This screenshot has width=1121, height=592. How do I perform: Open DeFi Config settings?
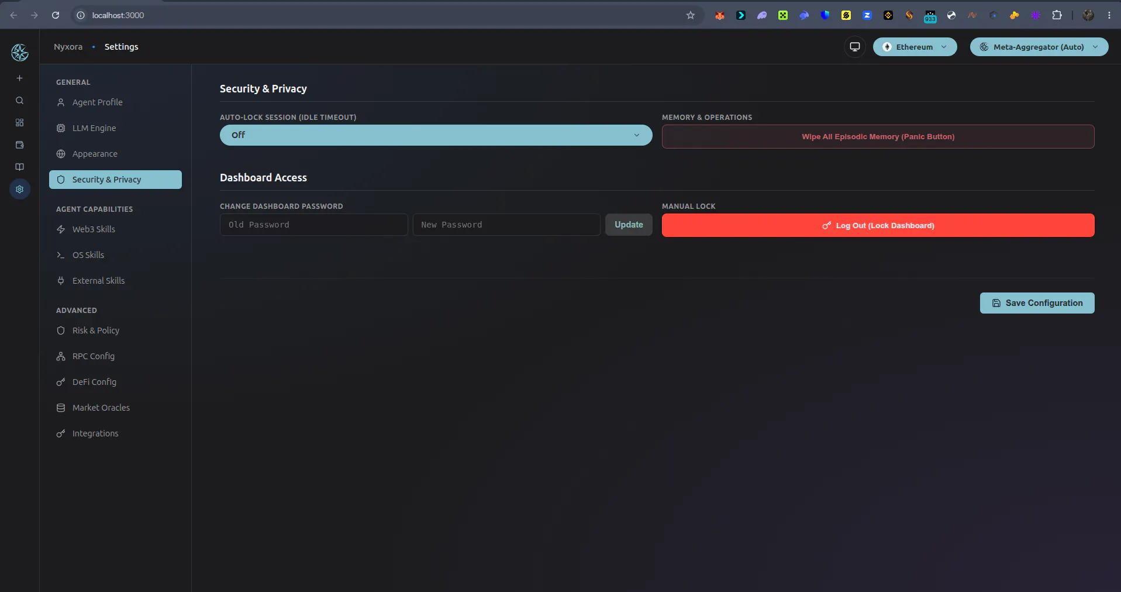click(115, 382)
